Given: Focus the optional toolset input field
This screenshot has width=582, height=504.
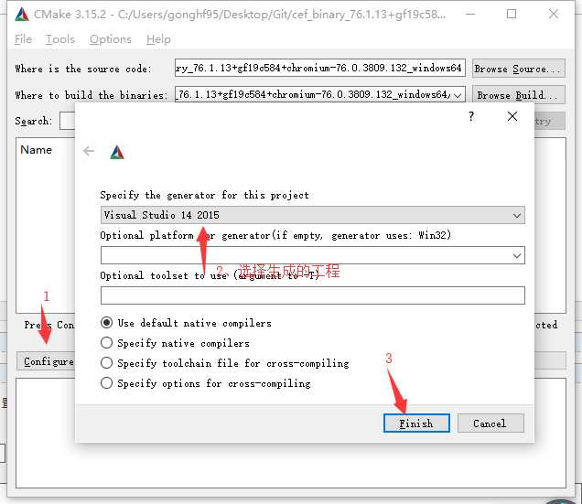Looking at the screenshot, I should [x=313, y=295].
